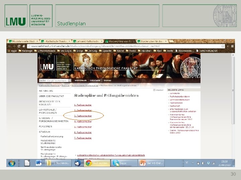Open the Radio bookmark folder
Image resolution: width=241 pixels, height=180 pixels.
pyautogui.click(x=131, y=51)
